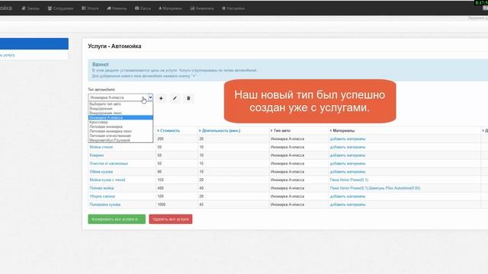488x274 pixels.
Task: Open the Коврики service
Action: click(97, 155)
